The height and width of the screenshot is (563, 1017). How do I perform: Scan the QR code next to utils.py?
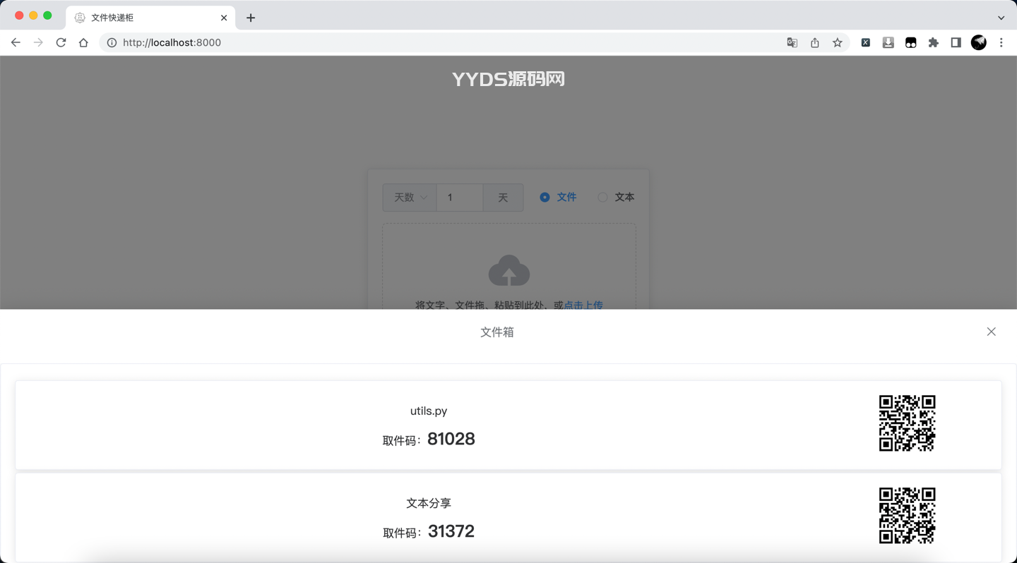(907, 423)
